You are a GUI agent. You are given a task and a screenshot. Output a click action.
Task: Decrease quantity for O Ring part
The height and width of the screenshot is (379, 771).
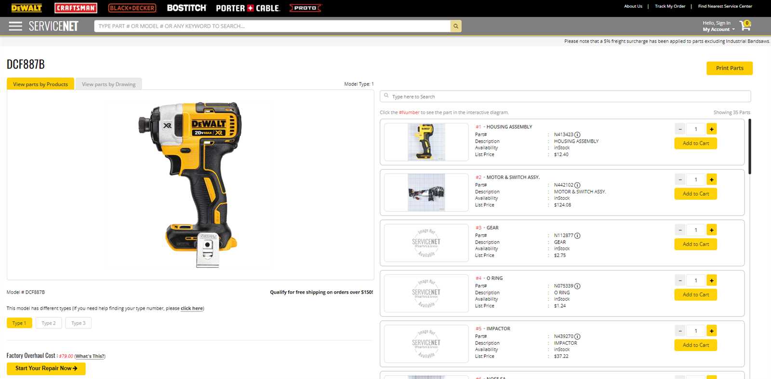(x=680, y=280)
